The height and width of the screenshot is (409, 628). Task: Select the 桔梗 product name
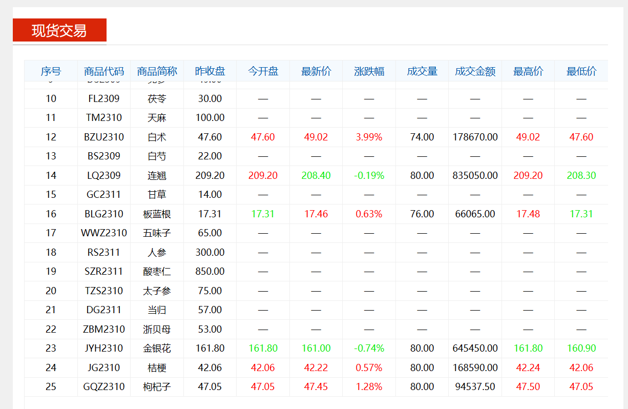coord(157,367)
